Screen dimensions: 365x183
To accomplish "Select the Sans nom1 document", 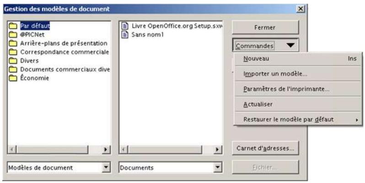I will (x=148, y=35).
